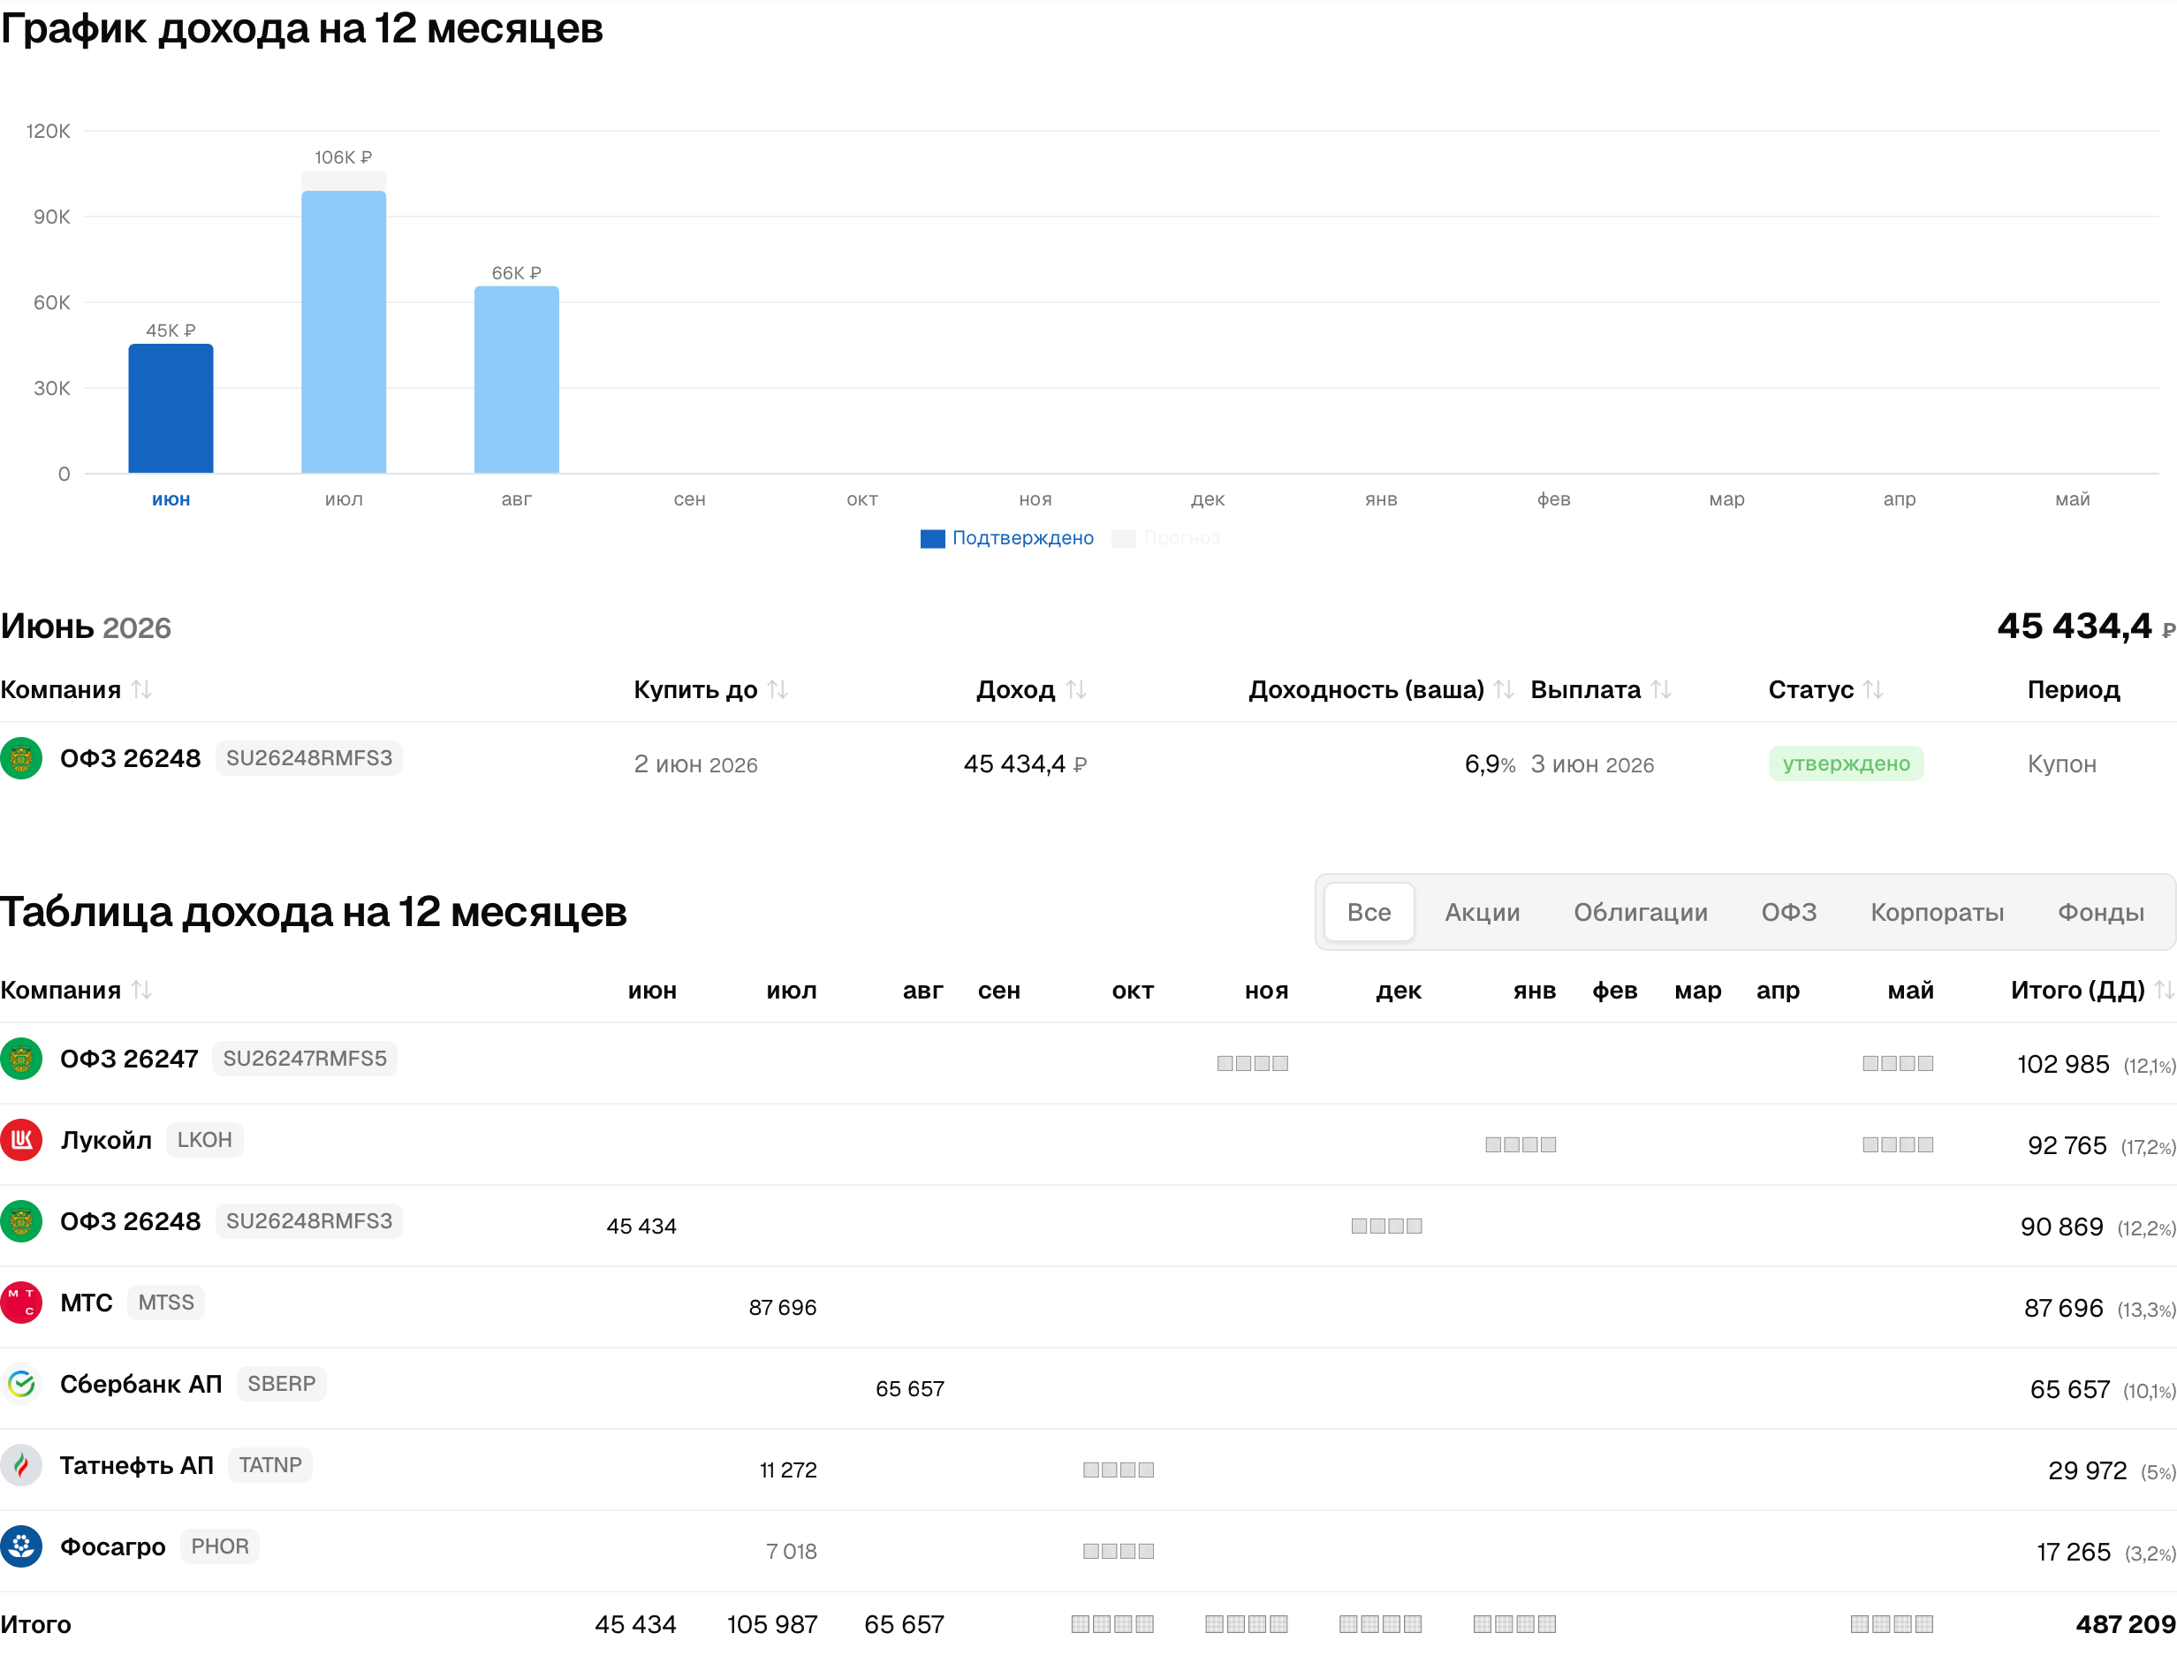This screenshot has height=1656, width=2177.
Task: Open ОФЗ 26248 in June 2026 table
Action: (x=130, y=759)
